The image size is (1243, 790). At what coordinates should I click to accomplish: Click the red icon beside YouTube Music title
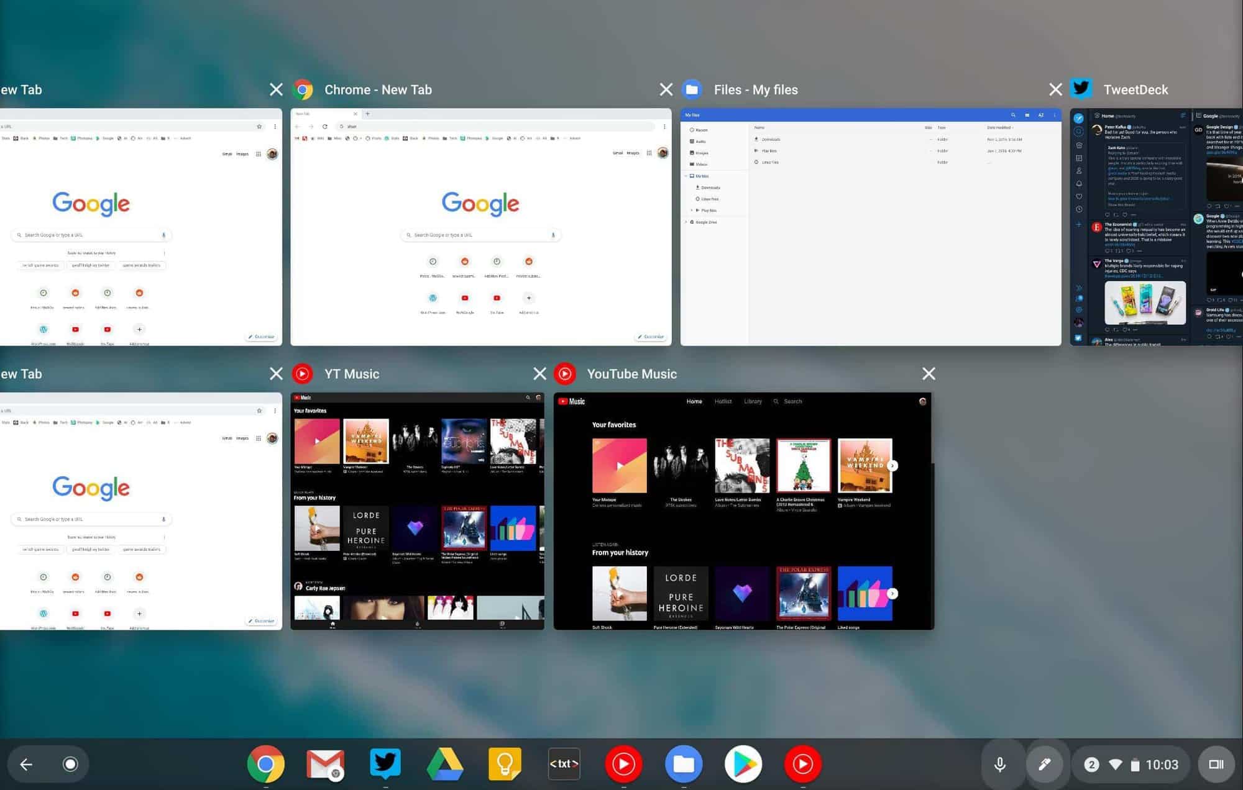coord(566,374)
